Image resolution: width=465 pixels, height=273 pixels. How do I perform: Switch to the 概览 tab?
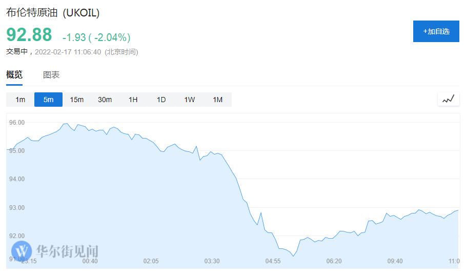click(14, 75)
